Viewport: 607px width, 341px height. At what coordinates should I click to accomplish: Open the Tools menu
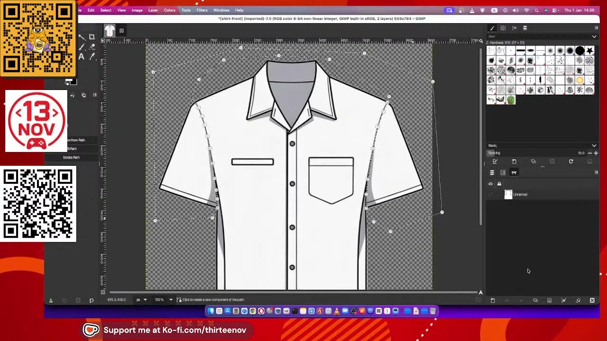pos(186,10)
